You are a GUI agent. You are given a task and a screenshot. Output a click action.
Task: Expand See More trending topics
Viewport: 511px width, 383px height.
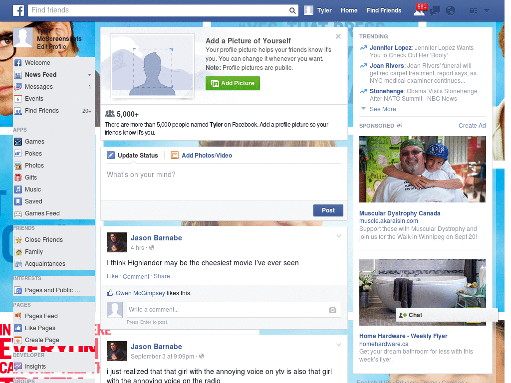click(383, 109)
